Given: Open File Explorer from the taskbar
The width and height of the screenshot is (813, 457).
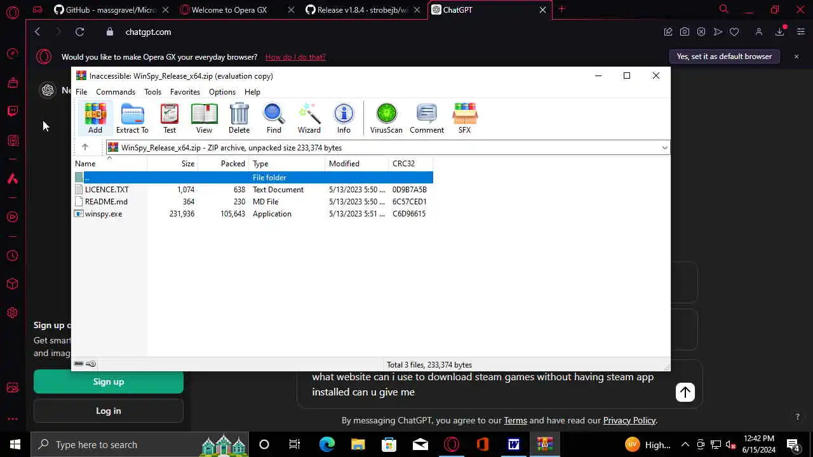Looking at the screenshot, I should pyautogui.click(x=358, y=444).
